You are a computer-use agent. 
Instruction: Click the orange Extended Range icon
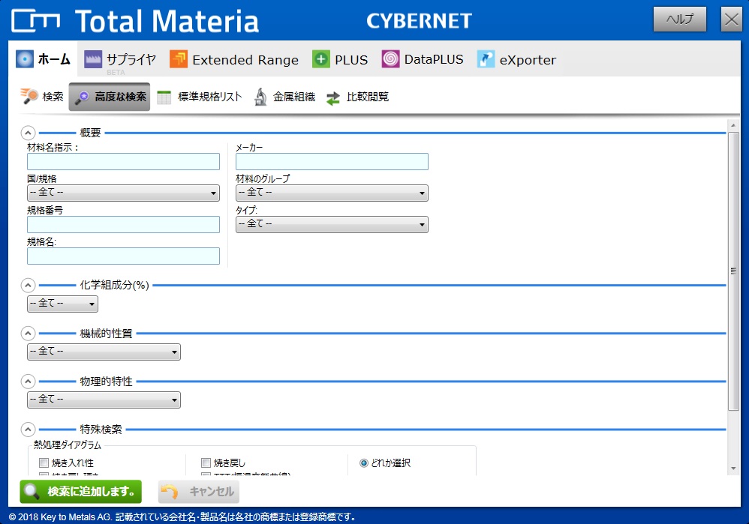[179, 60]
